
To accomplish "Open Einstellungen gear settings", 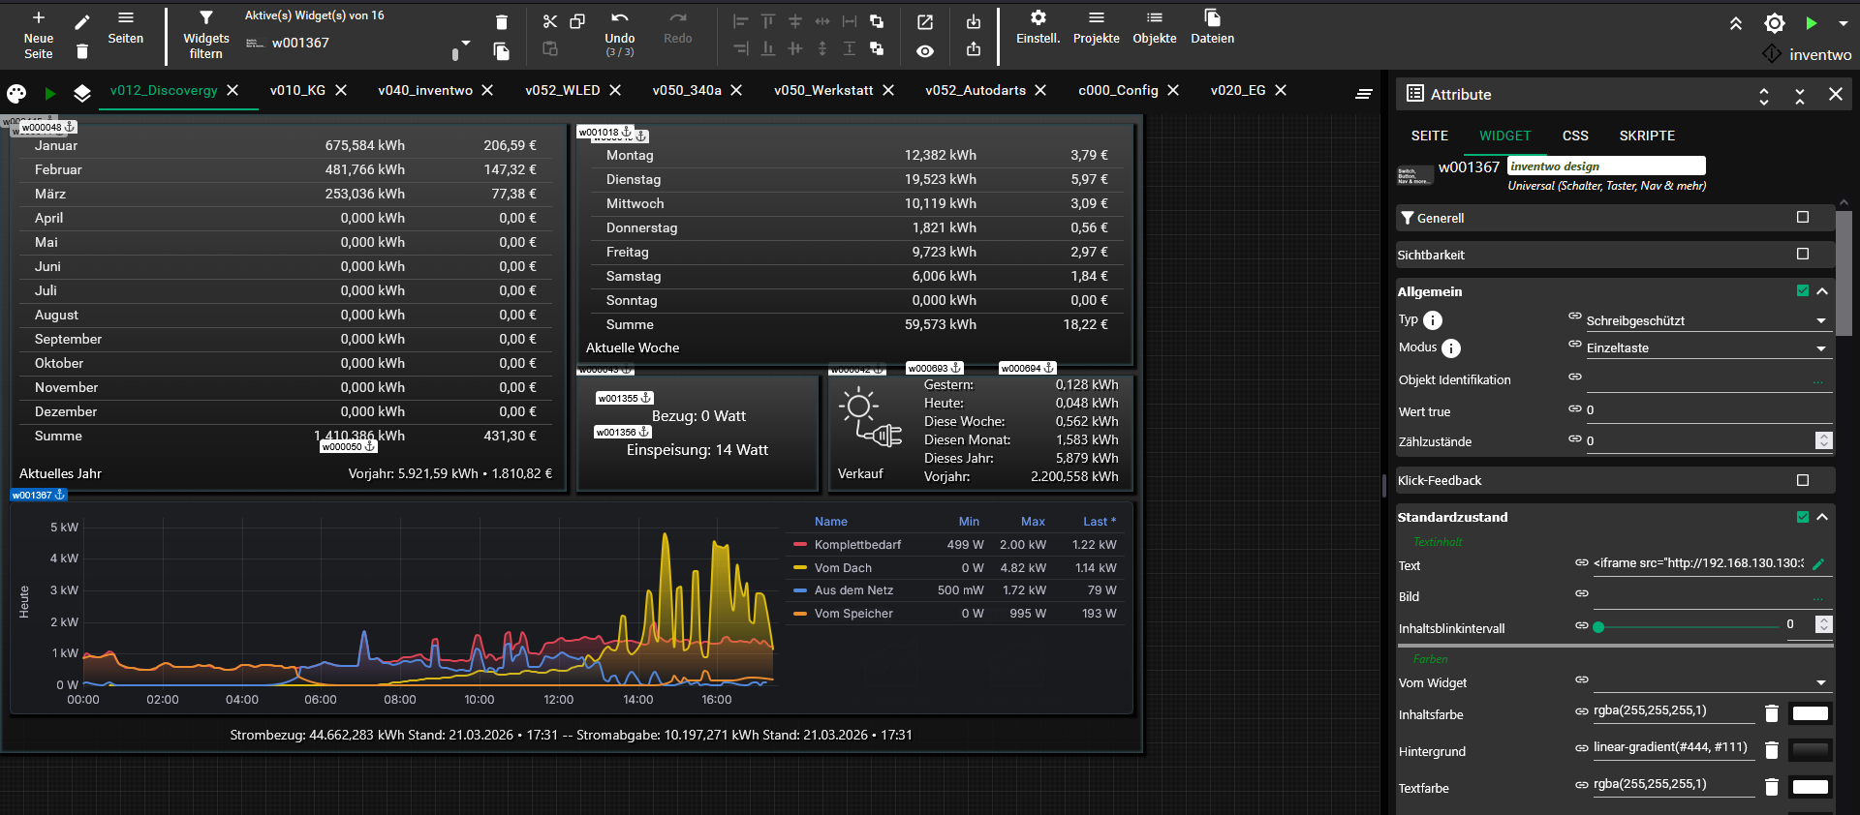I will click(1038, 18).
